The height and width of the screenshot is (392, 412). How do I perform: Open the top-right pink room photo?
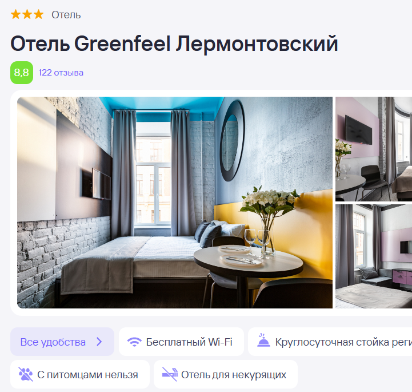point(374,149)
